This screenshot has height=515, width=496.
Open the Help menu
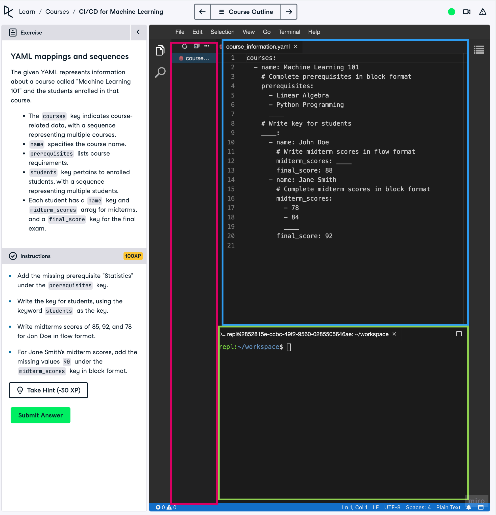point(314,32)
